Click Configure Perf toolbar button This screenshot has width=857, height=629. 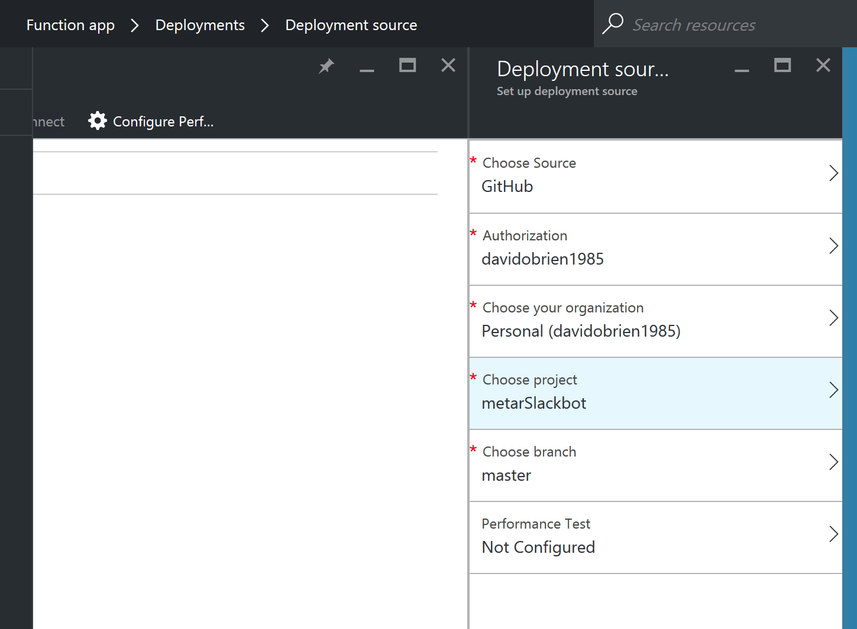(x=151, y=121)
